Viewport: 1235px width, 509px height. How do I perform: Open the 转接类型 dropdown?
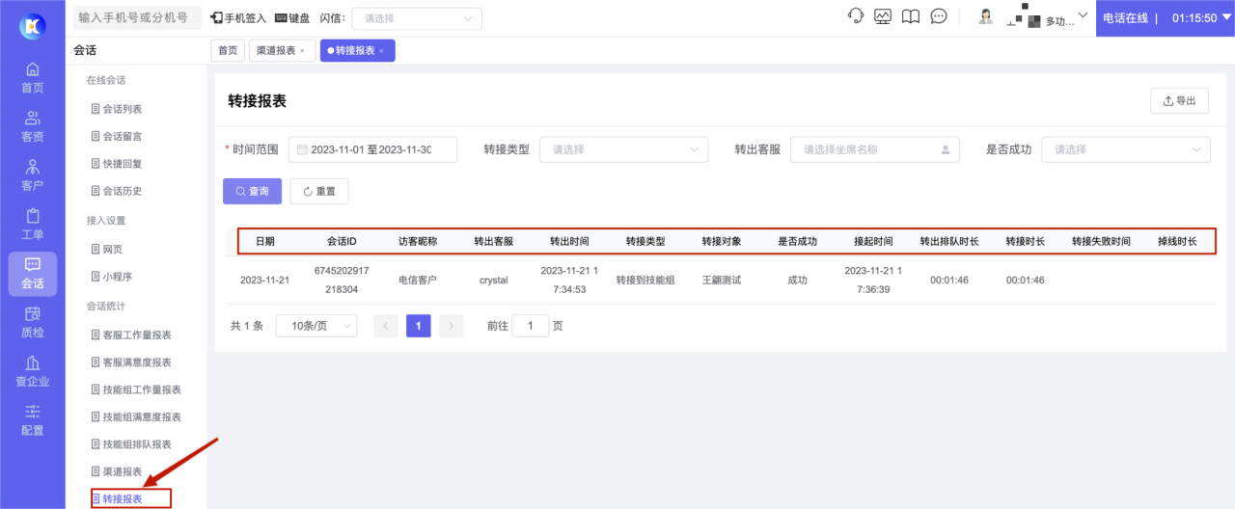(x=624, y=149)
